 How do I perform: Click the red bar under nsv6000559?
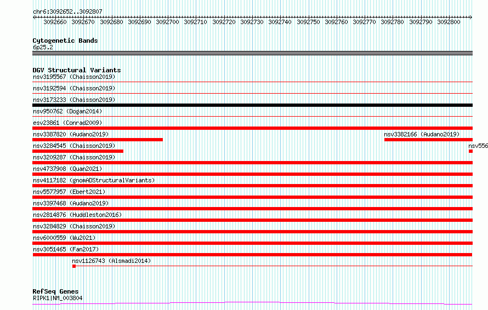[252, 243]
